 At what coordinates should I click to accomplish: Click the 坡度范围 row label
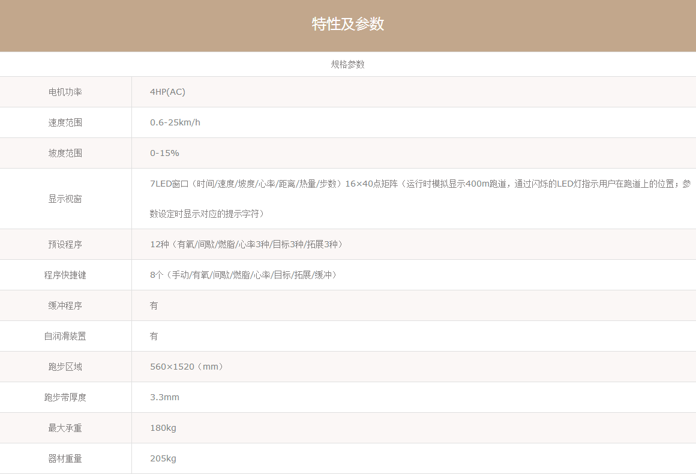[65, 153]
